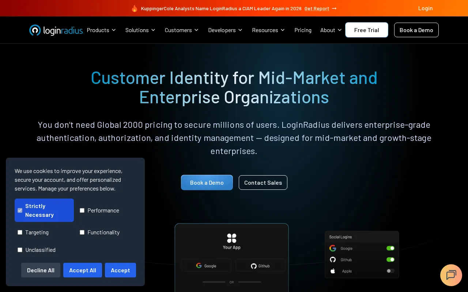Click the LoginRadius logo
The height and width of the screenshot is (292, 468).
56,30
